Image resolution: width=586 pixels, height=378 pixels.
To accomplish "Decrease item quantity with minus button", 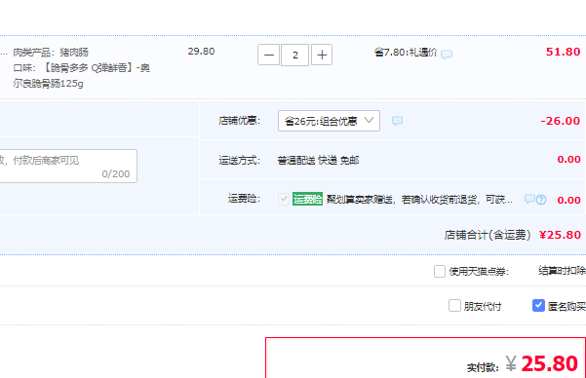I will (x=268, y=55).
